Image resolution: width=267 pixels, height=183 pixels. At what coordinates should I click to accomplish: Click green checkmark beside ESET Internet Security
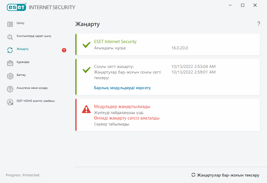click(x=86, y=45)
